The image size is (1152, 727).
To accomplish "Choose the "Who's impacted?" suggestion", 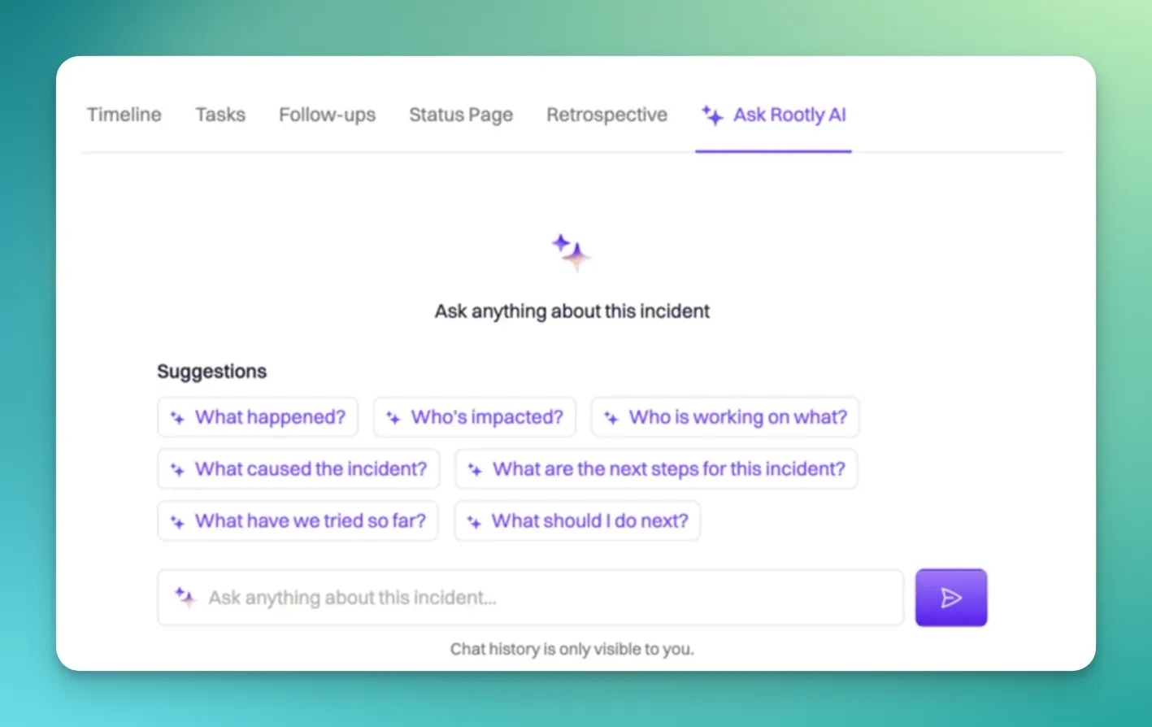I will pos(475,417).
